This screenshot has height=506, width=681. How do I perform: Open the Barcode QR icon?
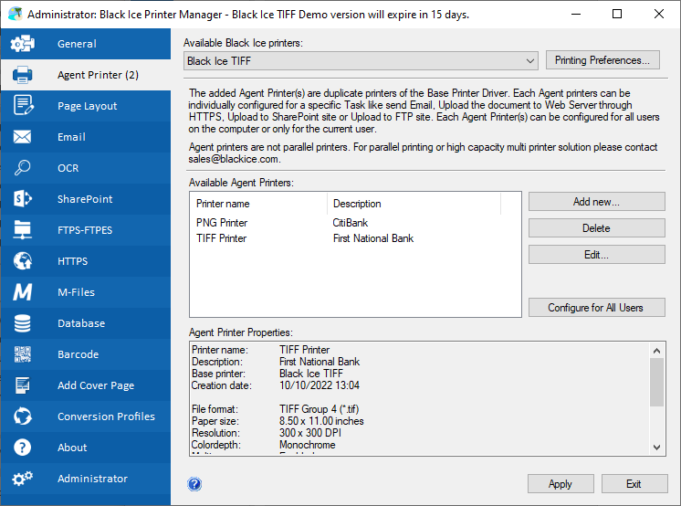23,354
